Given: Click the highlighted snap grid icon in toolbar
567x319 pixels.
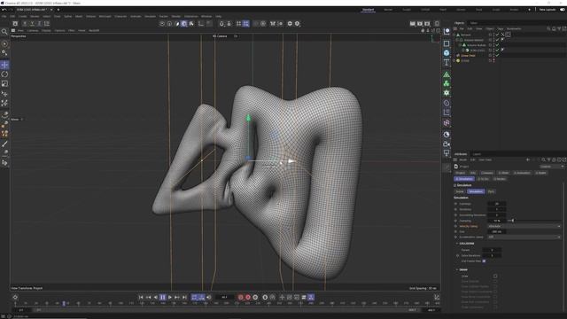Looking at the screenshot, I should (x=246, y=24).
